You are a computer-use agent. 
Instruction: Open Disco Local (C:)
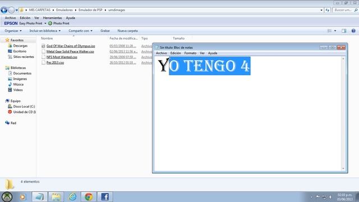(x=24, y=107)
